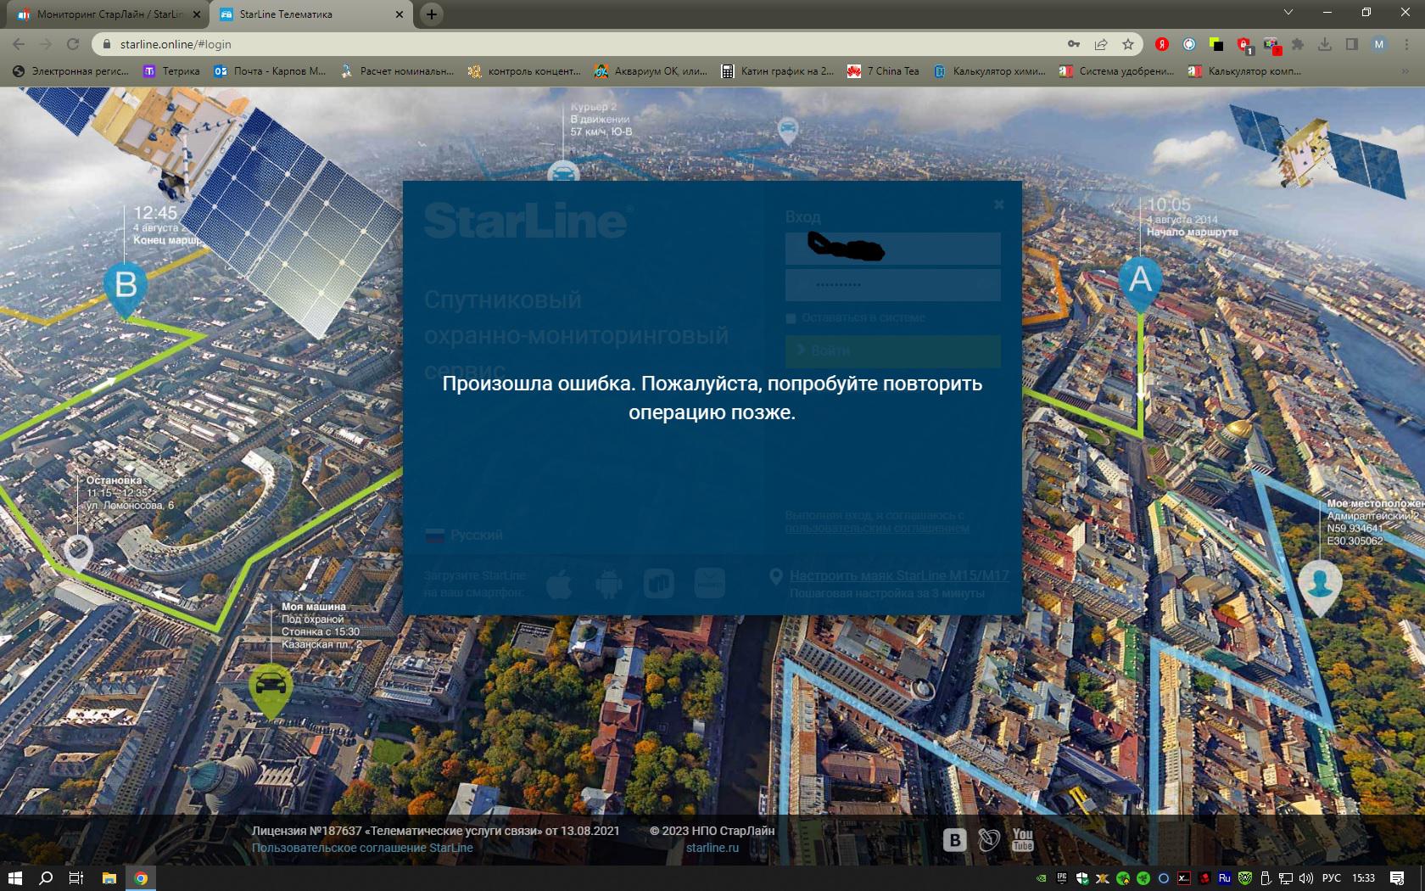Screen dimensions: 1425x891
Task: Open Расчет номинальн... bookmark
Action: point(396,71)
